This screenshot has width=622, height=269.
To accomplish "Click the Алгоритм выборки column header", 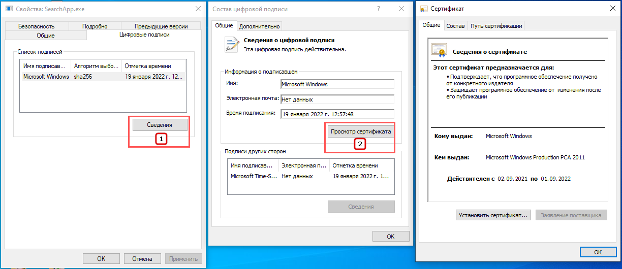I will click(97, 66).
